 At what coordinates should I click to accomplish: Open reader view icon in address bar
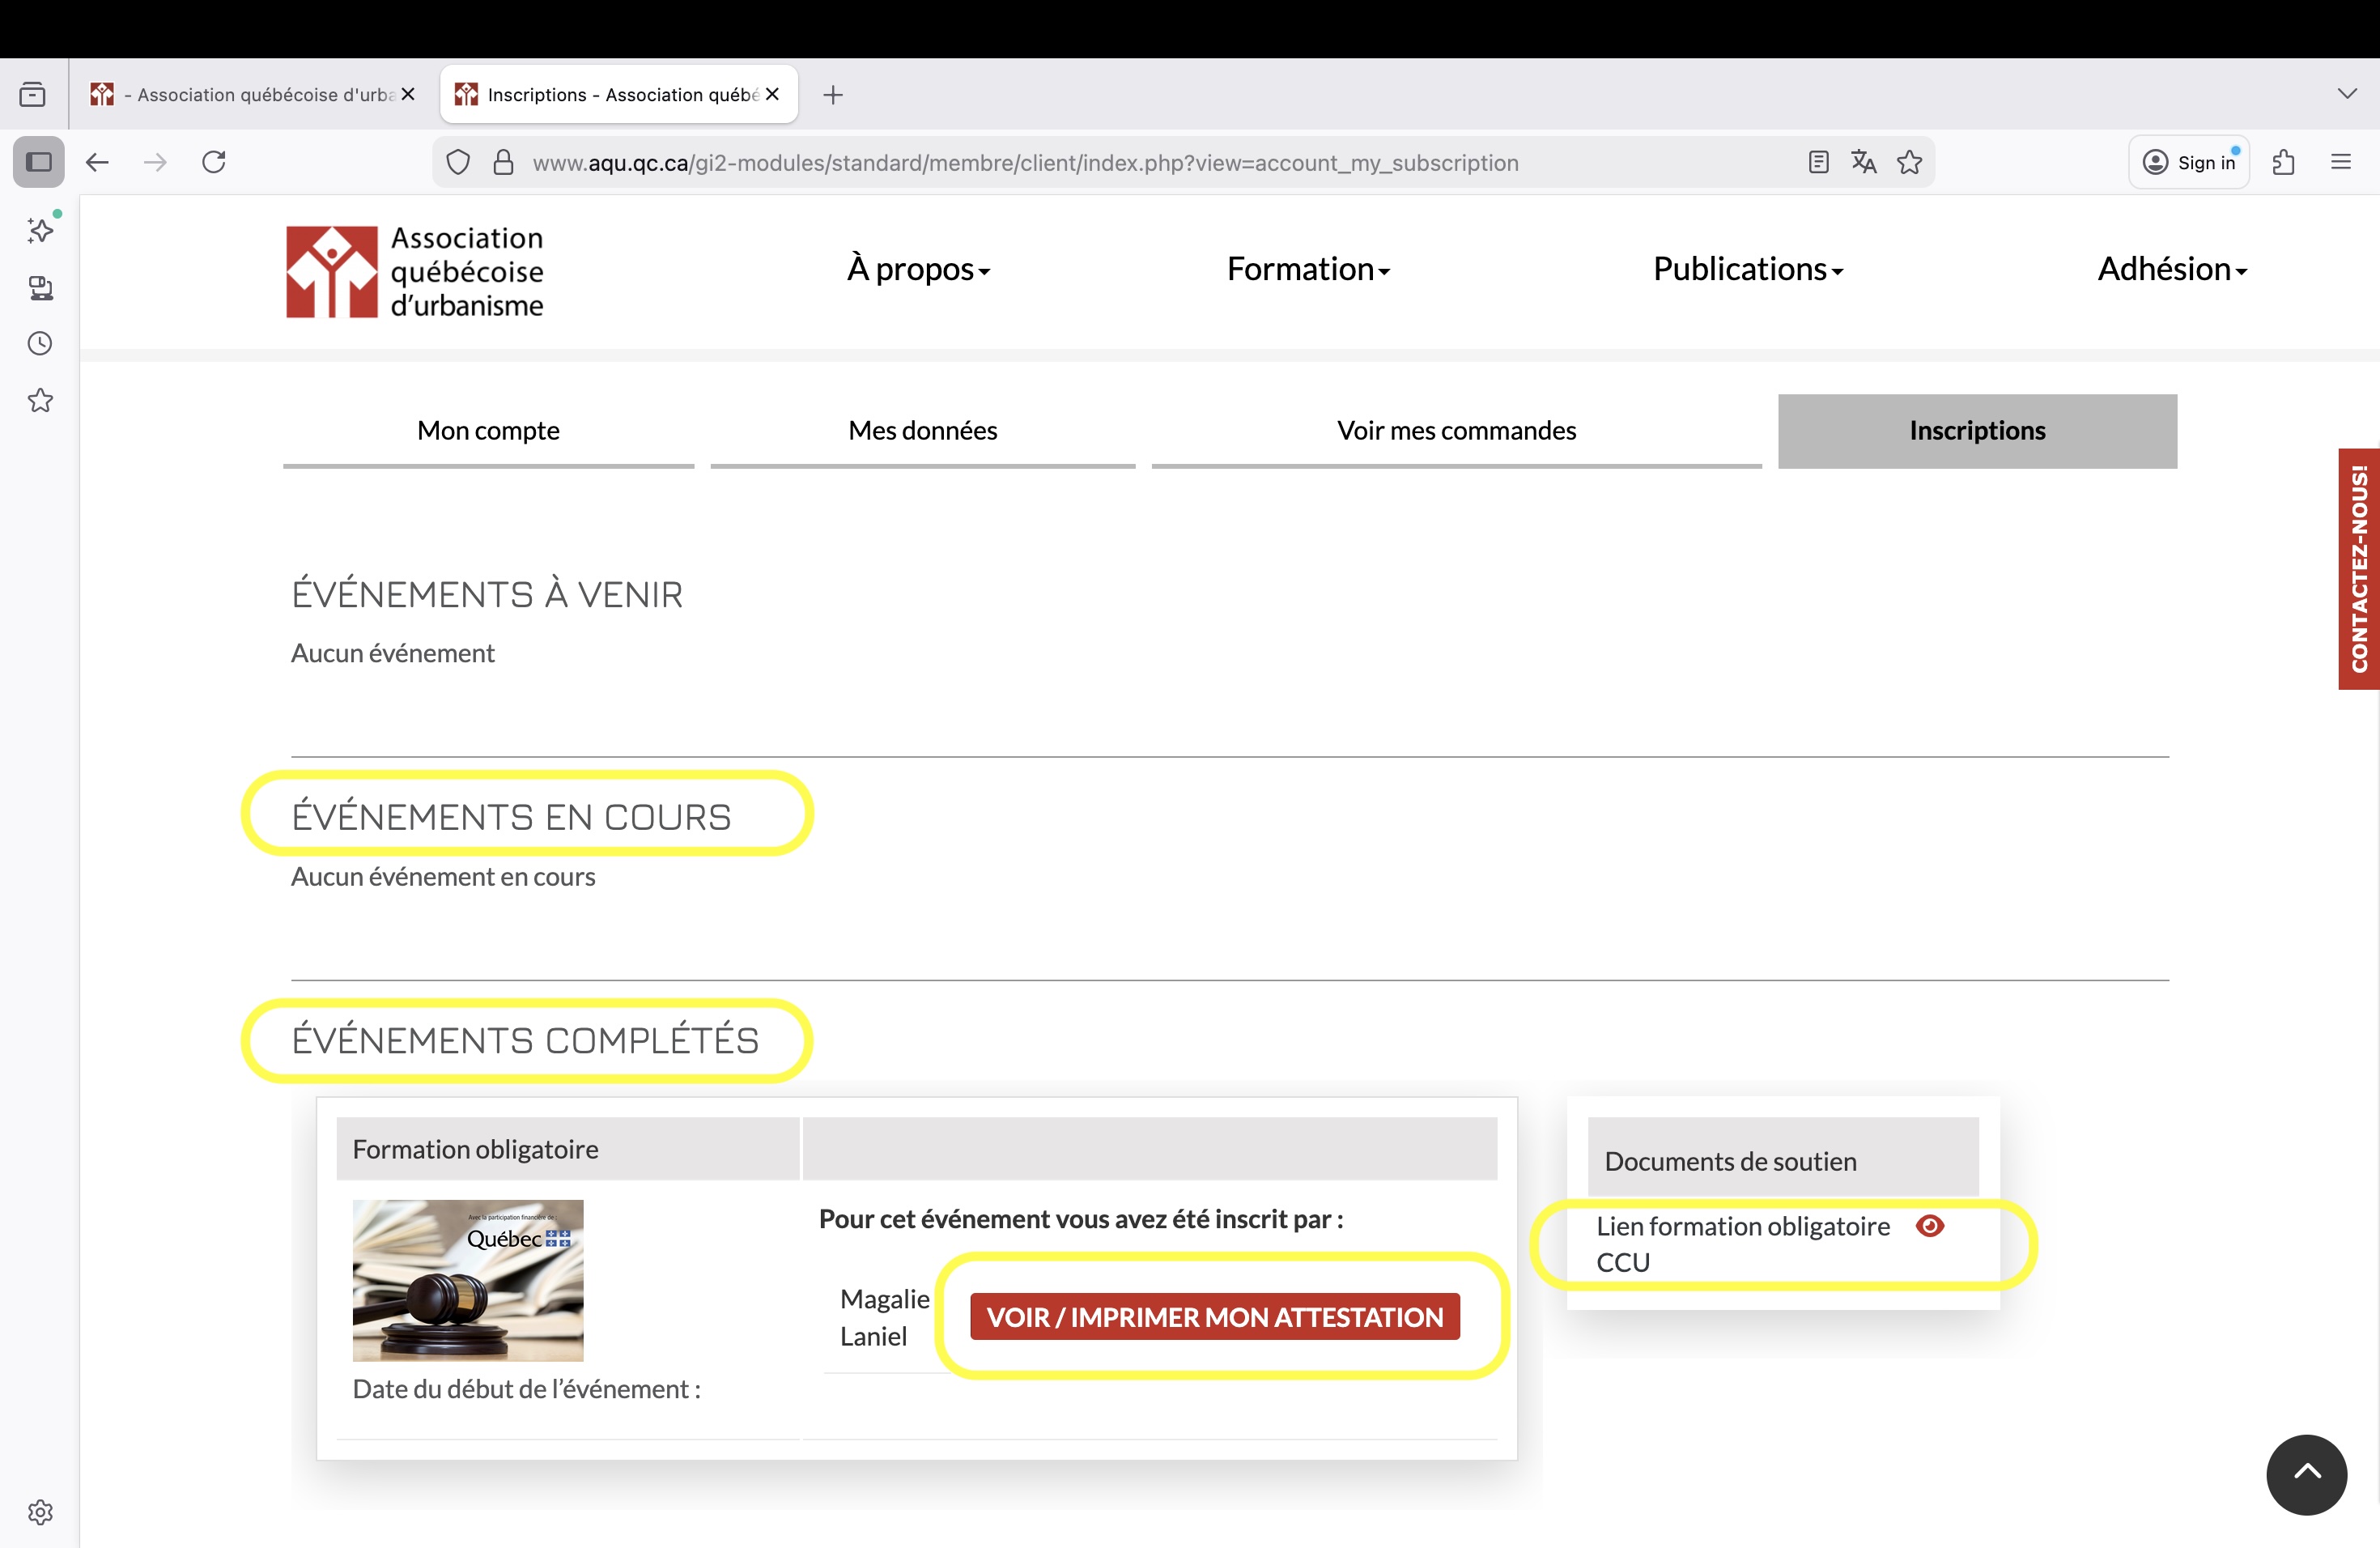[x=1818, y=162]
